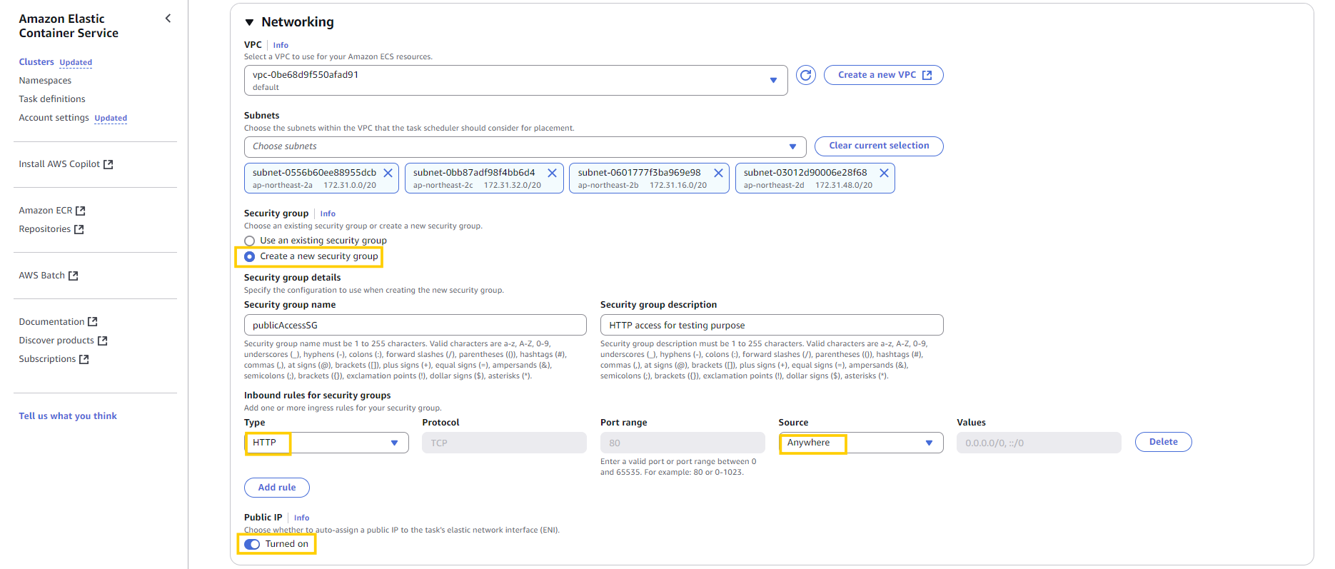Select Use an existing security group
The height and width of the screenshot is (569, 1335).
(249, 241)
